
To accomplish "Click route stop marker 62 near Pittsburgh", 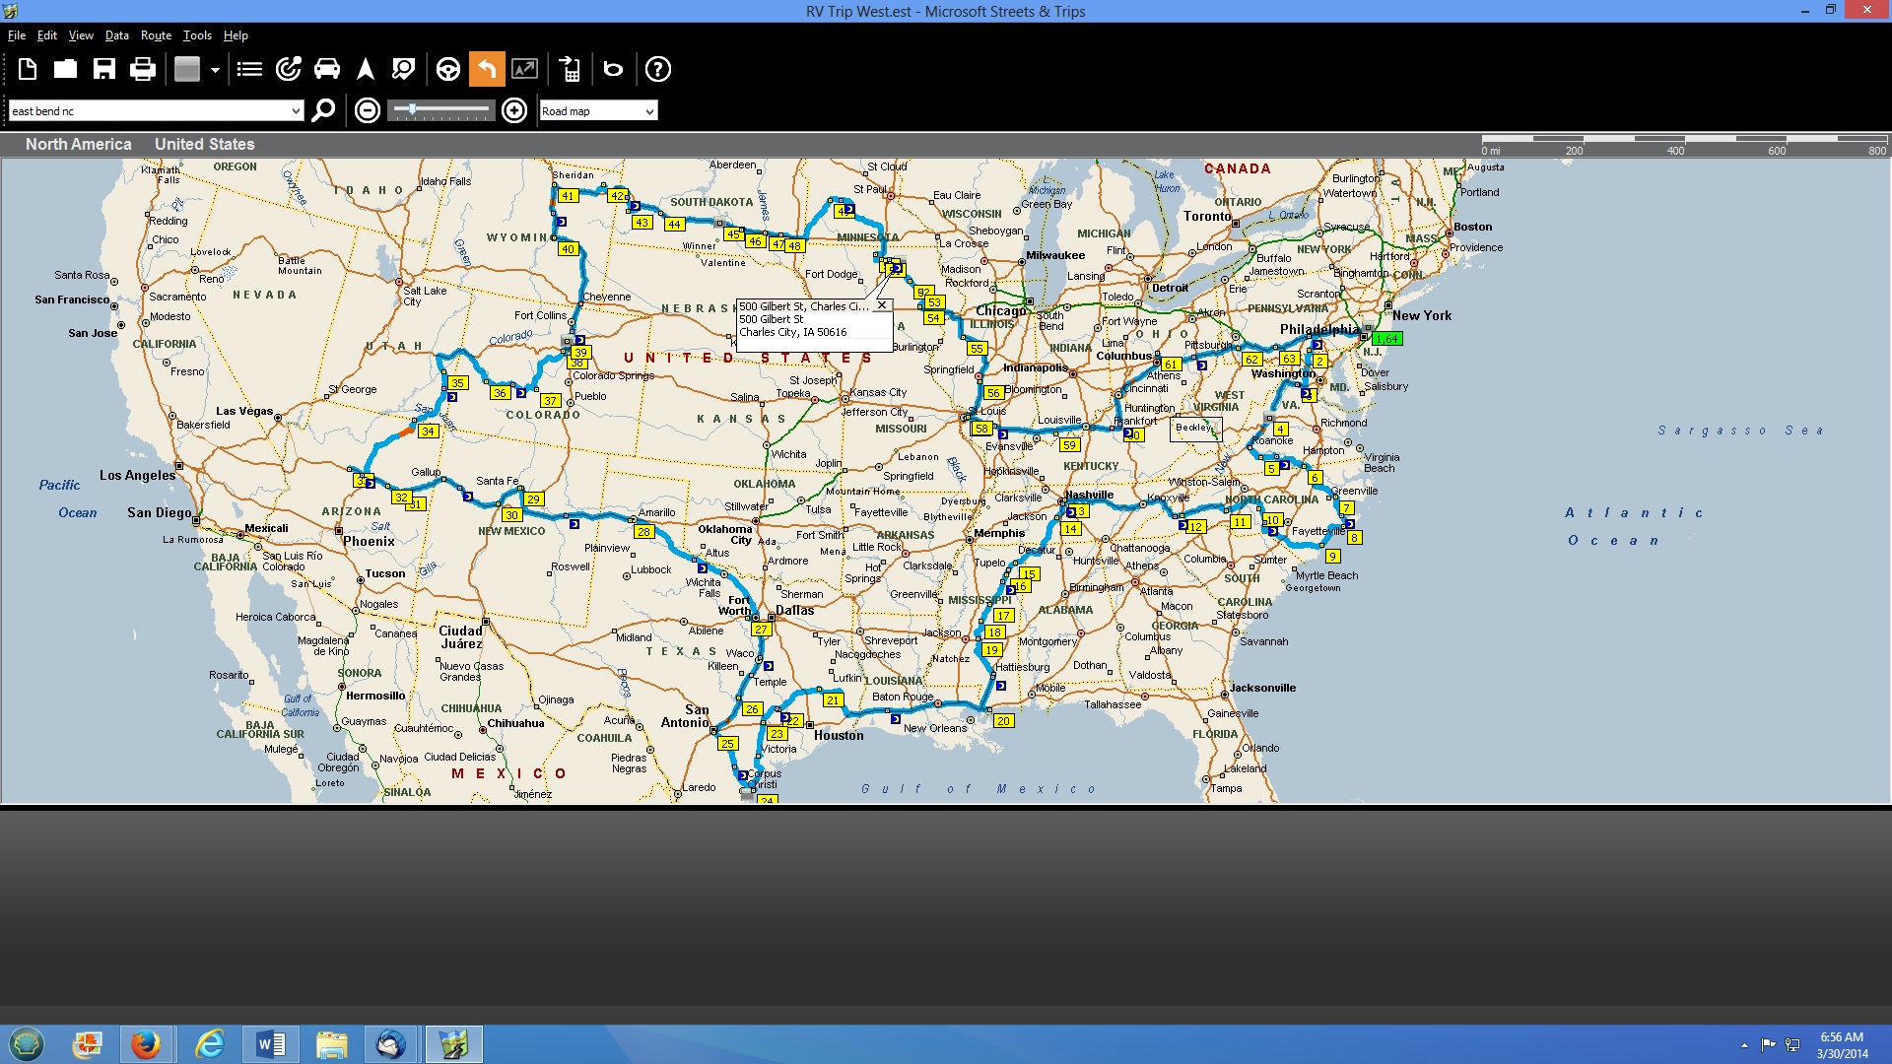I will [x=1251, y=360].
